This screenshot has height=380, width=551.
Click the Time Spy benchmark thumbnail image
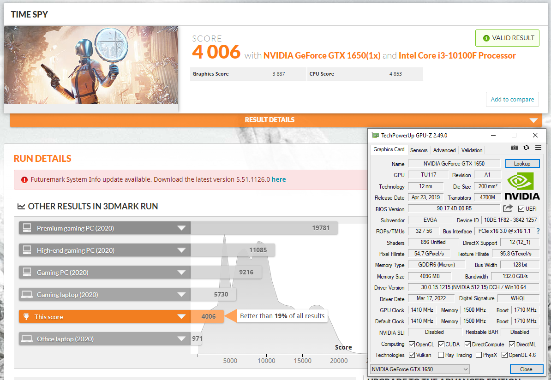click(91, 65)
